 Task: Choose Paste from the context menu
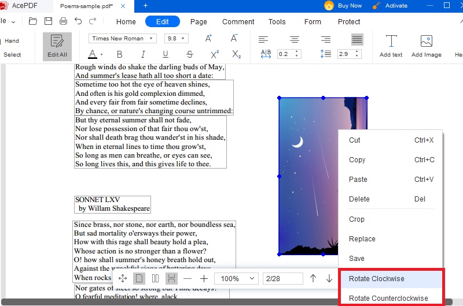[391, 180]
